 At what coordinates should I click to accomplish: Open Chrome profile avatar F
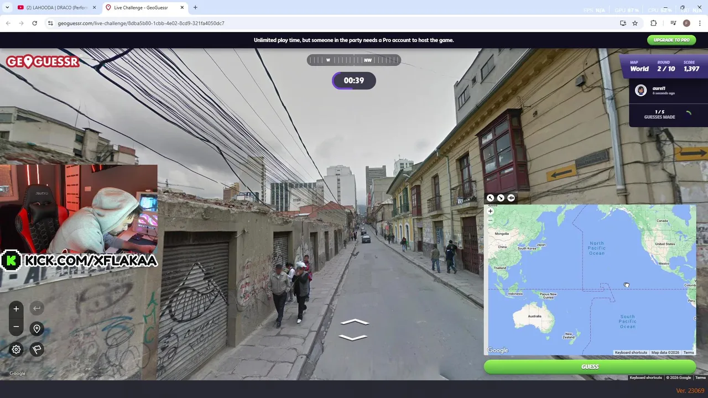[x=686, y=23]
